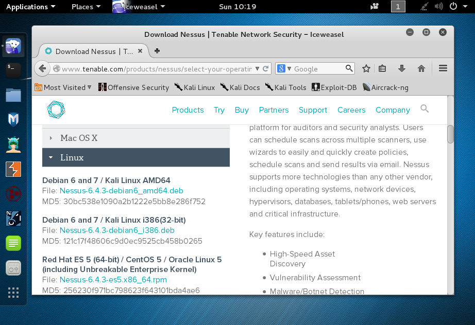The image size is (475, 325).
Task: Open the Iceweasel app menu
Action: click(x=139, y=7)
